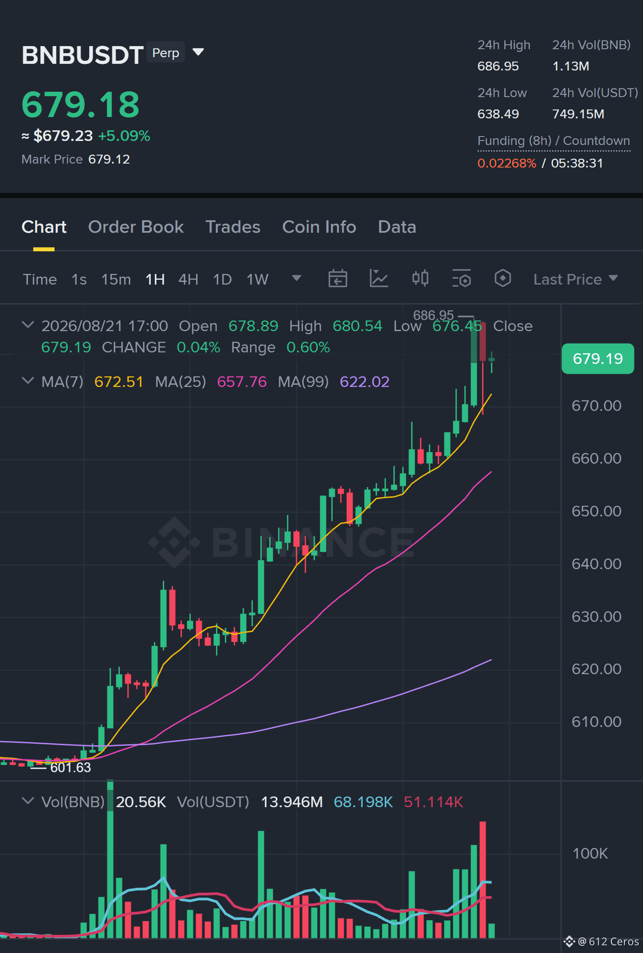Tap the 24h Vol(BNB) value 1.13M

[x=571, y=66]
